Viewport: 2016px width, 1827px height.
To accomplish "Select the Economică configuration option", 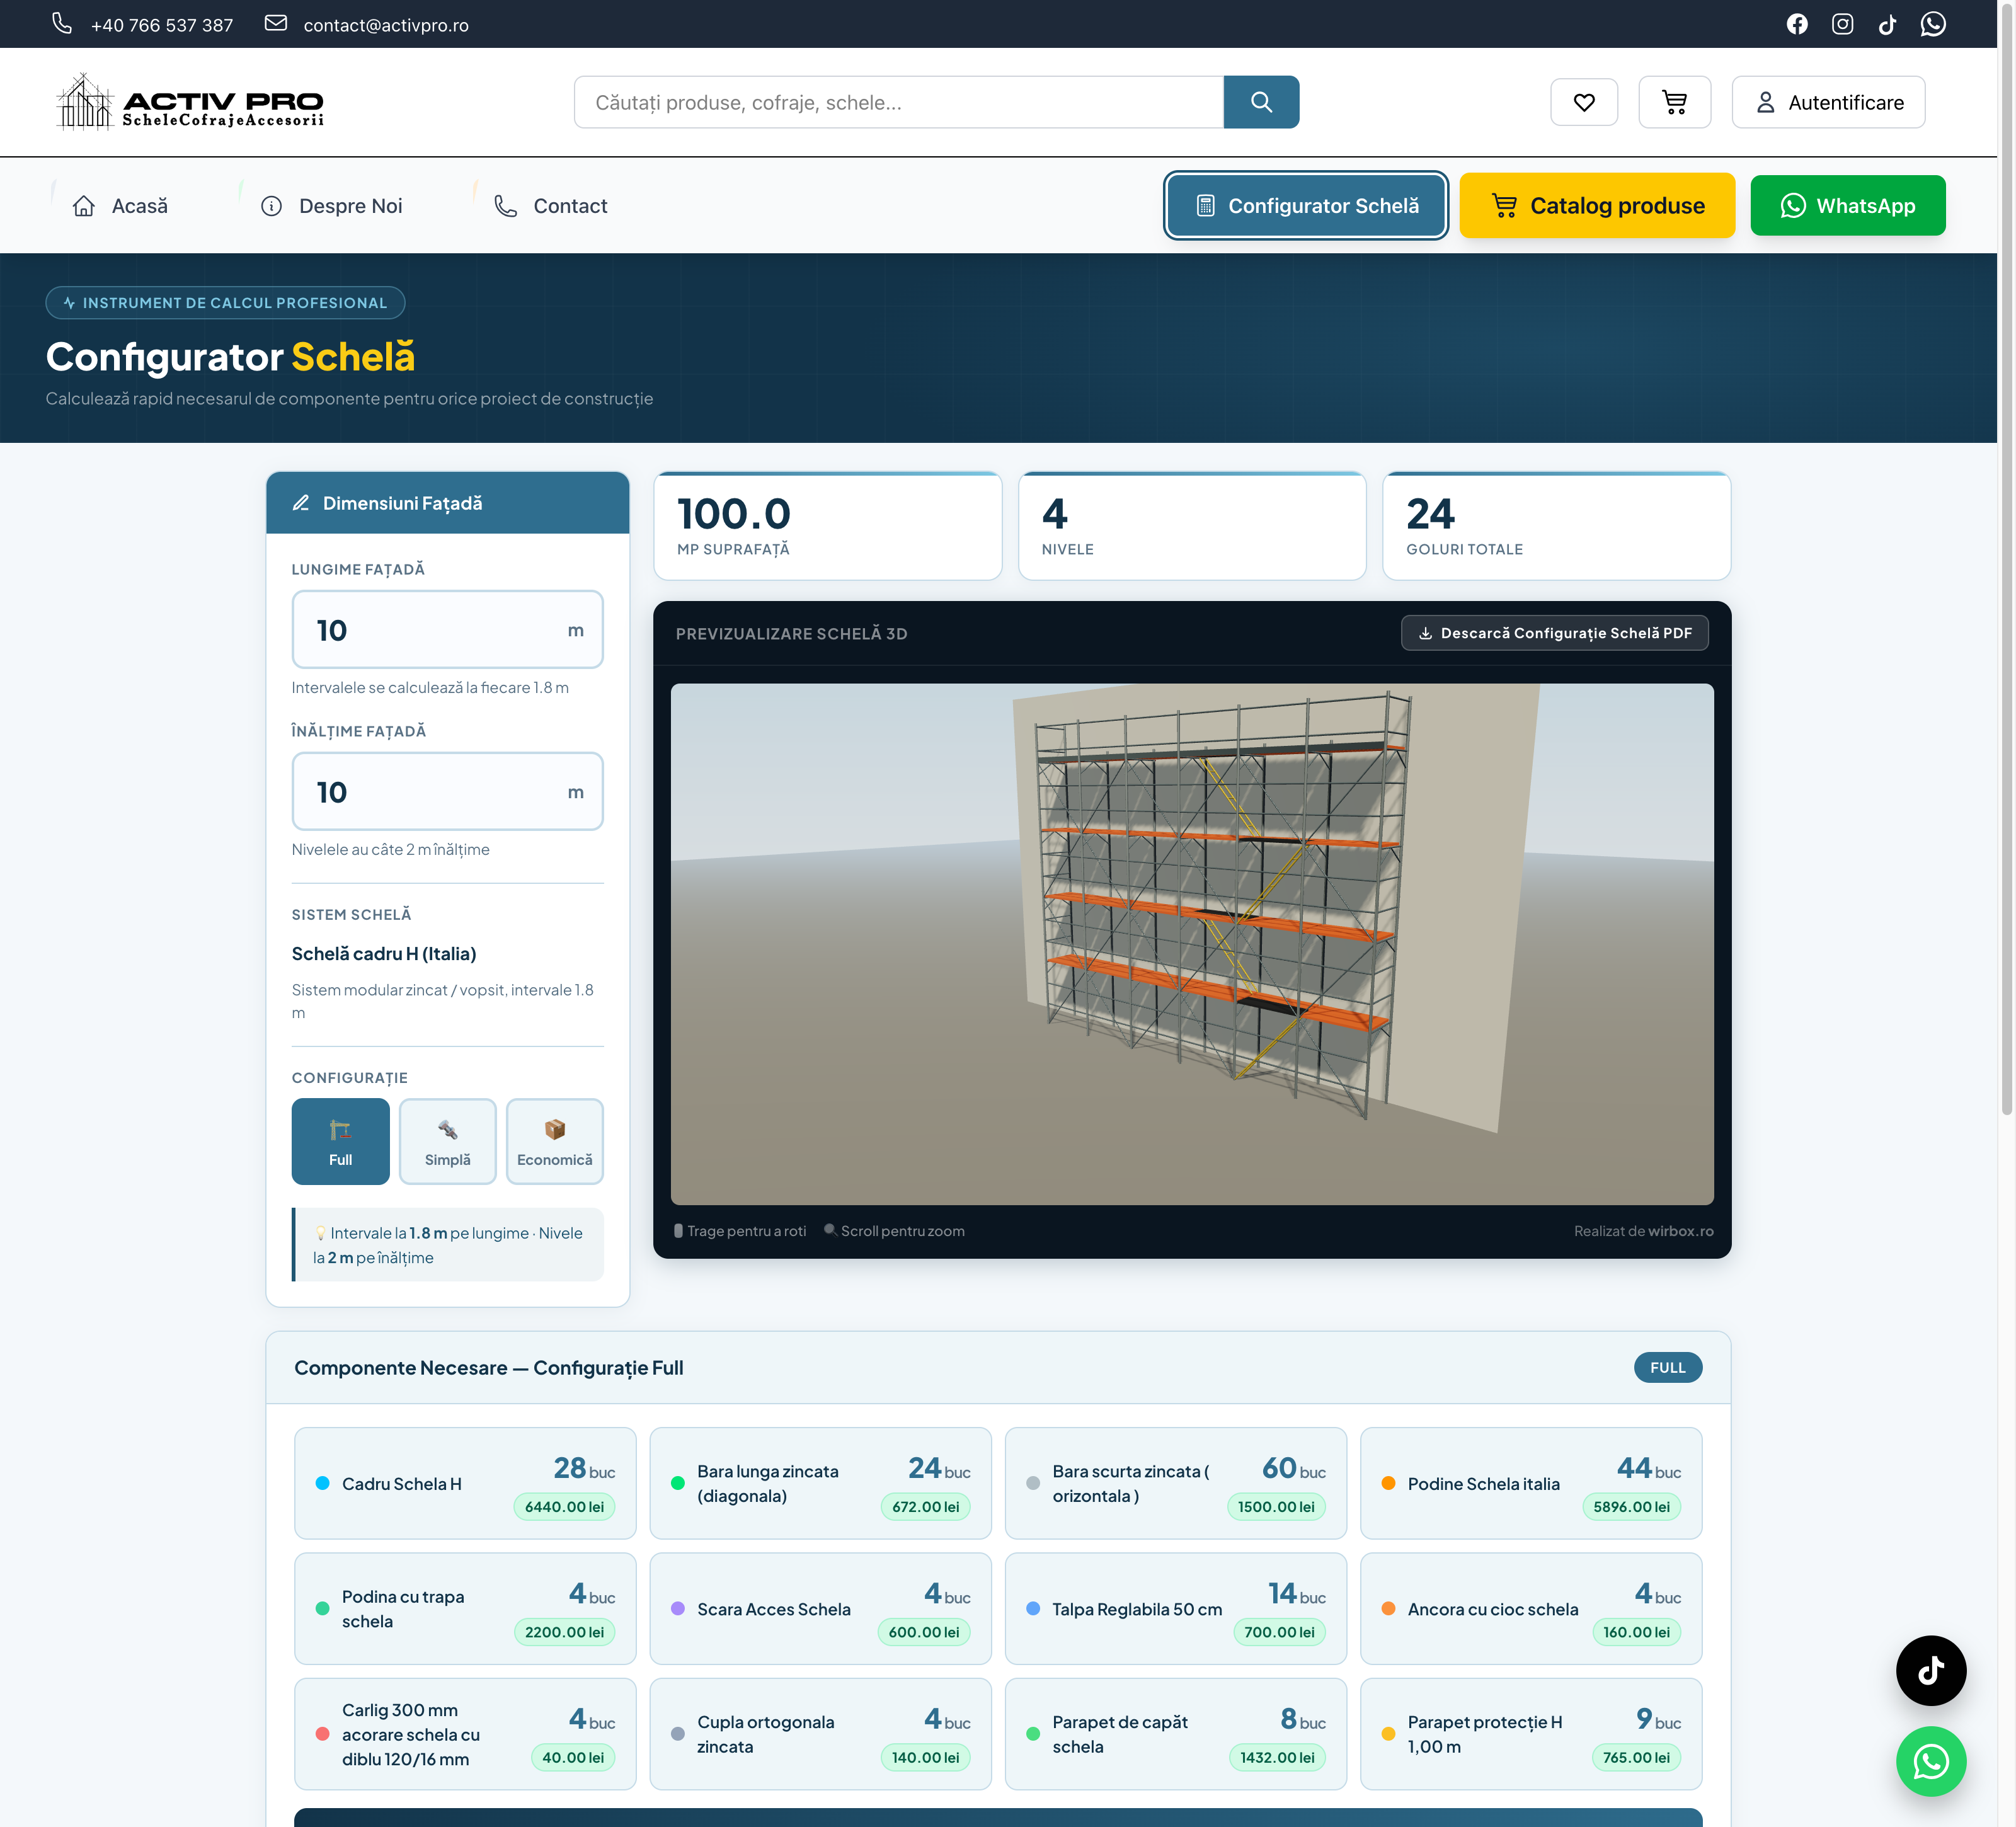I will tap(554, 1141).
